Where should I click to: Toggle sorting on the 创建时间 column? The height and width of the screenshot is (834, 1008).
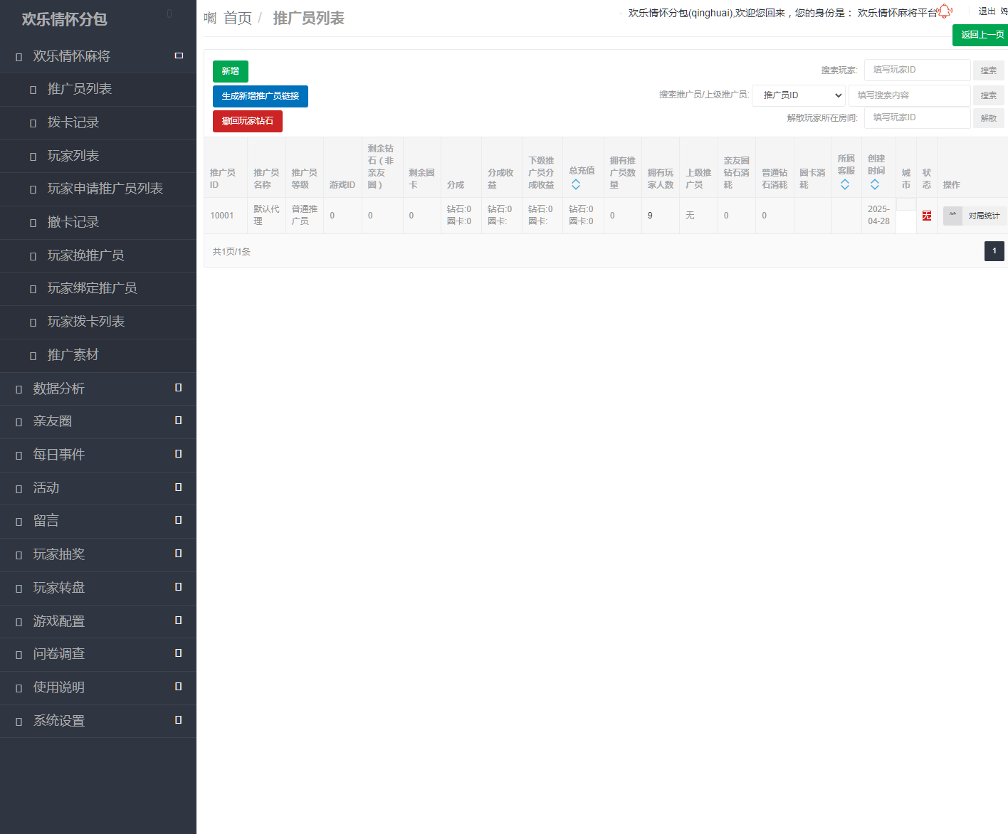click(875, 184)
